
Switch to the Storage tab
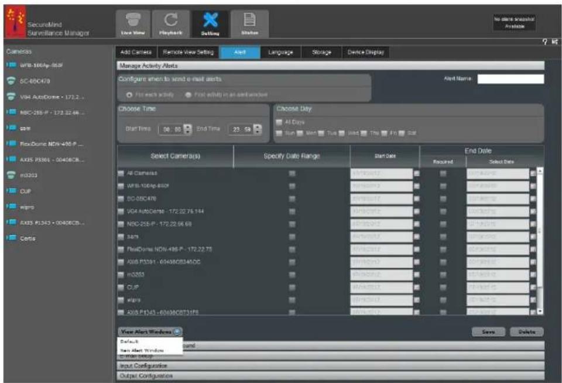(x=321, y=52)
